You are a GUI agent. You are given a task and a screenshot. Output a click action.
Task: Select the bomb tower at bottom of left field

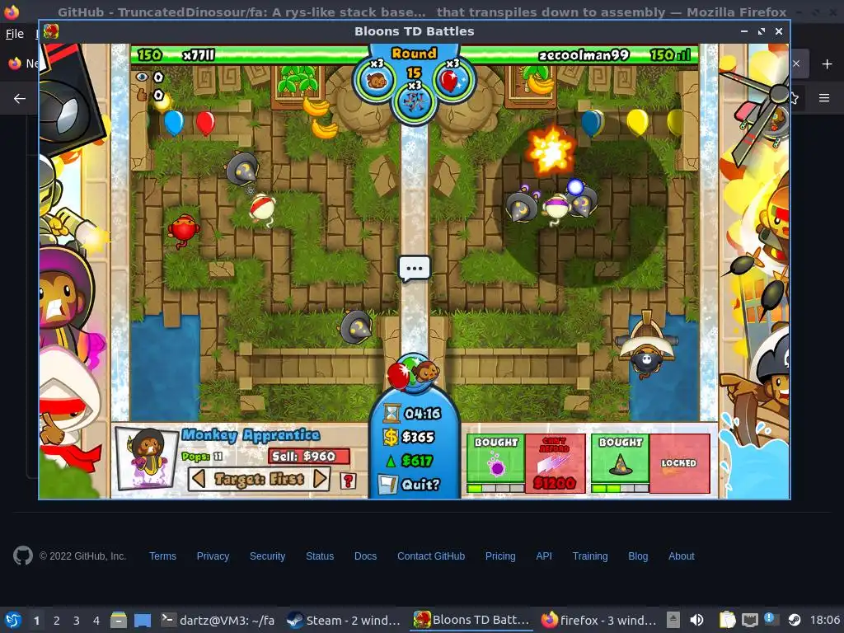click(356, 326)
